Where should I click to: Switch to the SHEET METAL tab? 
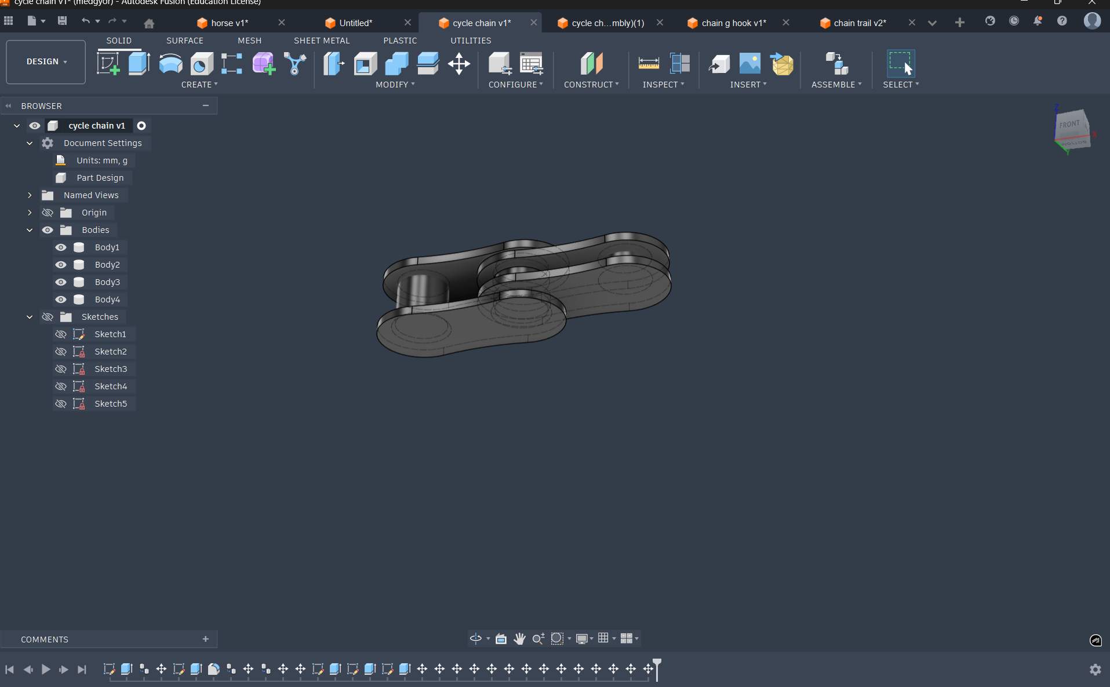(321, 41)
